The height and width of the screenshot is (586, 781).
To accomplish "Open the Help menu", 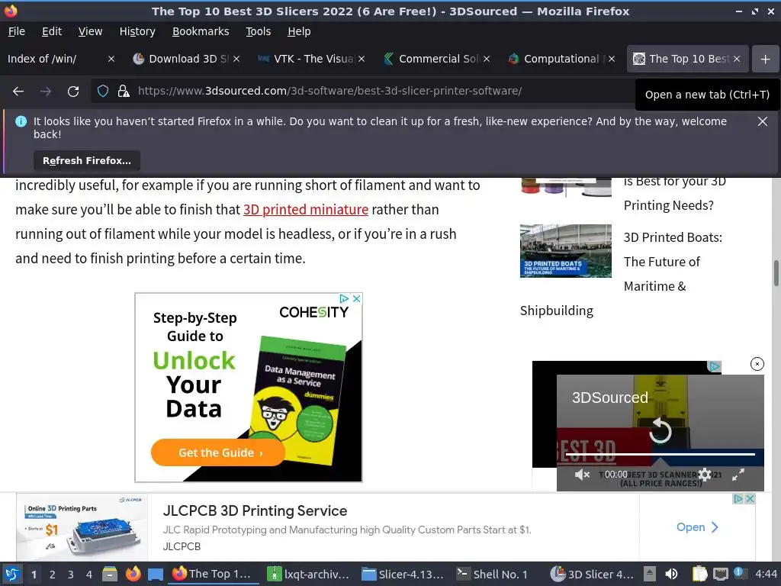I will [x=299, y=31].
